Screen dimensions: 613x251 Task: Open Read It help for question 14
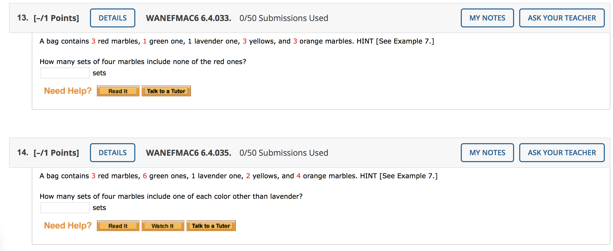click(118, 226)
